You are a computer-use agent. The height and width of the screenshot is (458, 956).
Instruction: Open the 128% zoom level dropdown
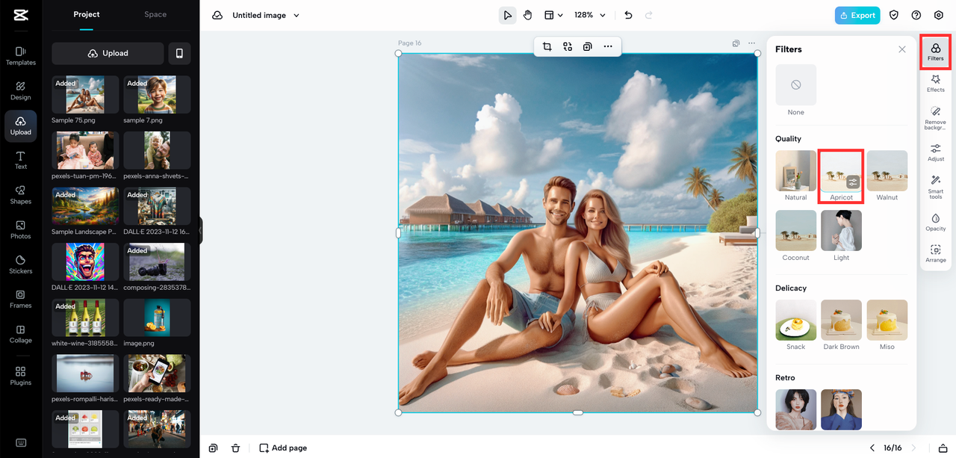pos(590,15)
